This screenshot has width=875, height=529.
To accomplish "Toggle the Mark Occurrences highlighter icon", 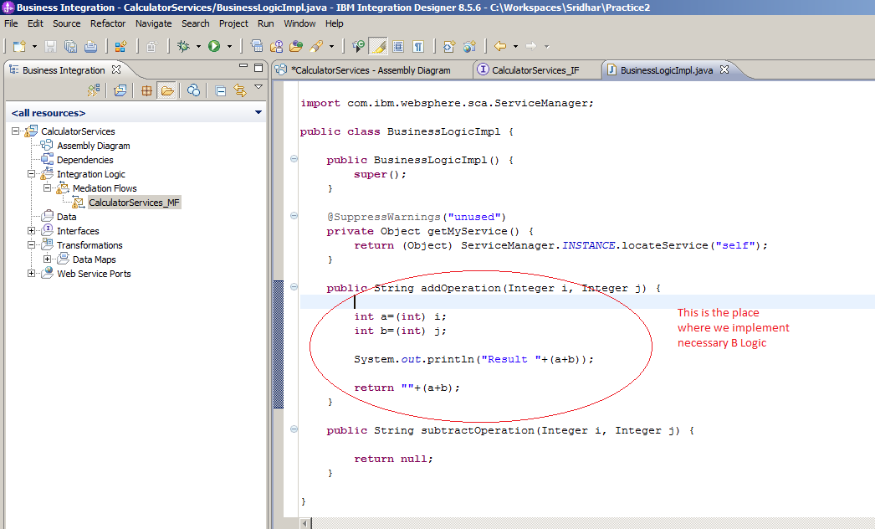I will coord(376,46).
